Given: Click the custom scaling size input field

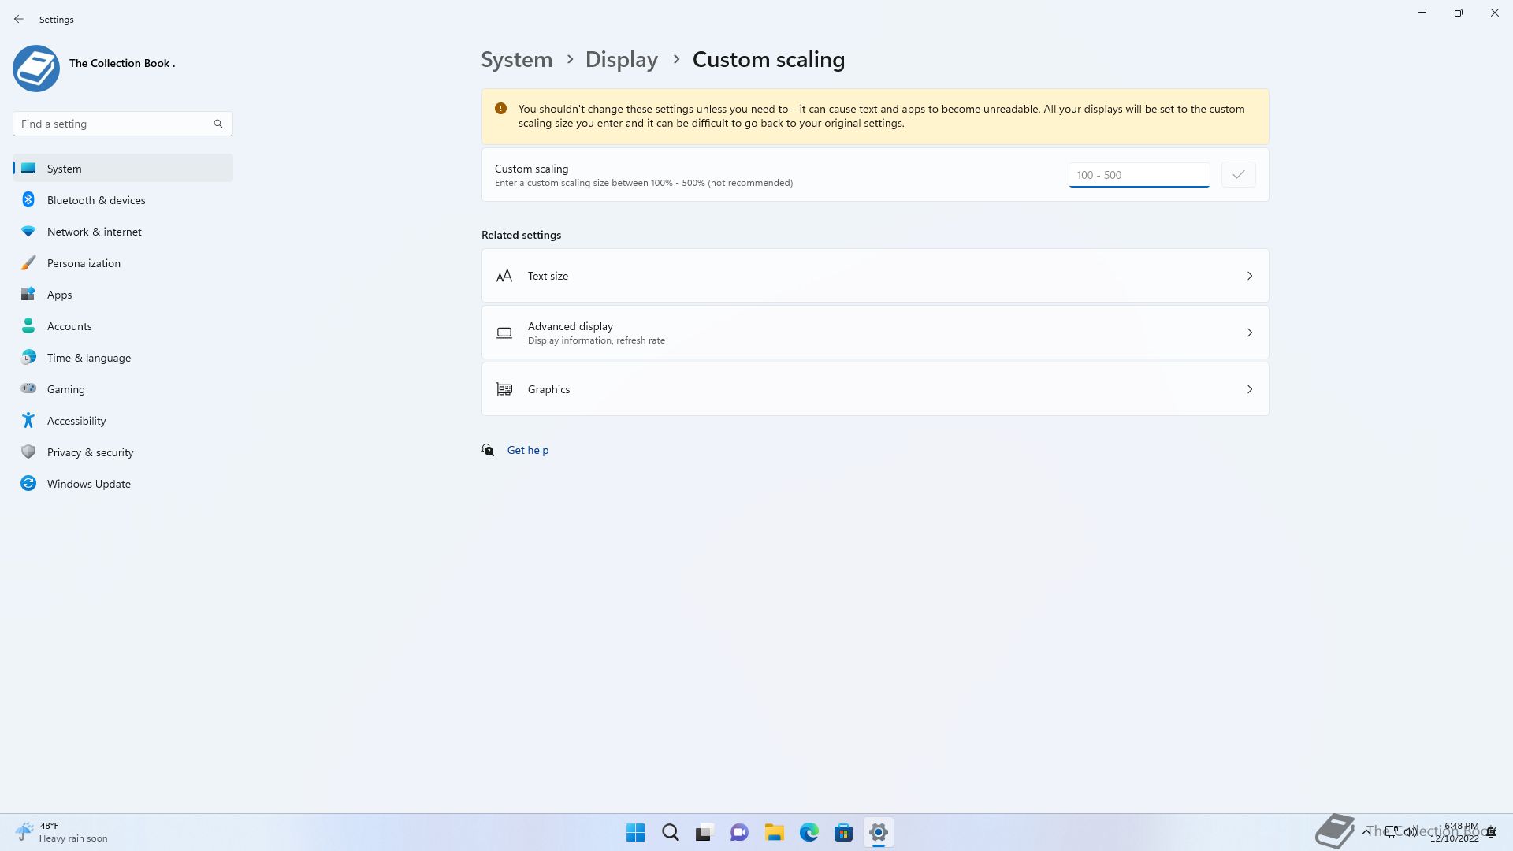Looking at the screenshot, I should [1138, 175].
